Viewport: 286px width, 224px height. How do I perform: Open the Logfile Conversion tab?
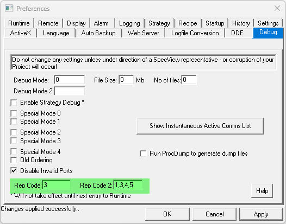tap(195, 33)
